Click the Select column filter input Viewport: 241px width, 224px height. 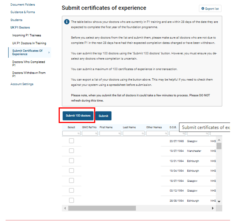[71, 133]
